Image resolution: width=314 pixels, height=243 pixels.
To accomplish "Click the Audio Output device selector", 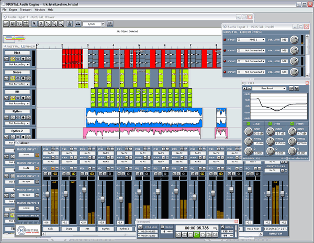I will click(x=26, y=209).
